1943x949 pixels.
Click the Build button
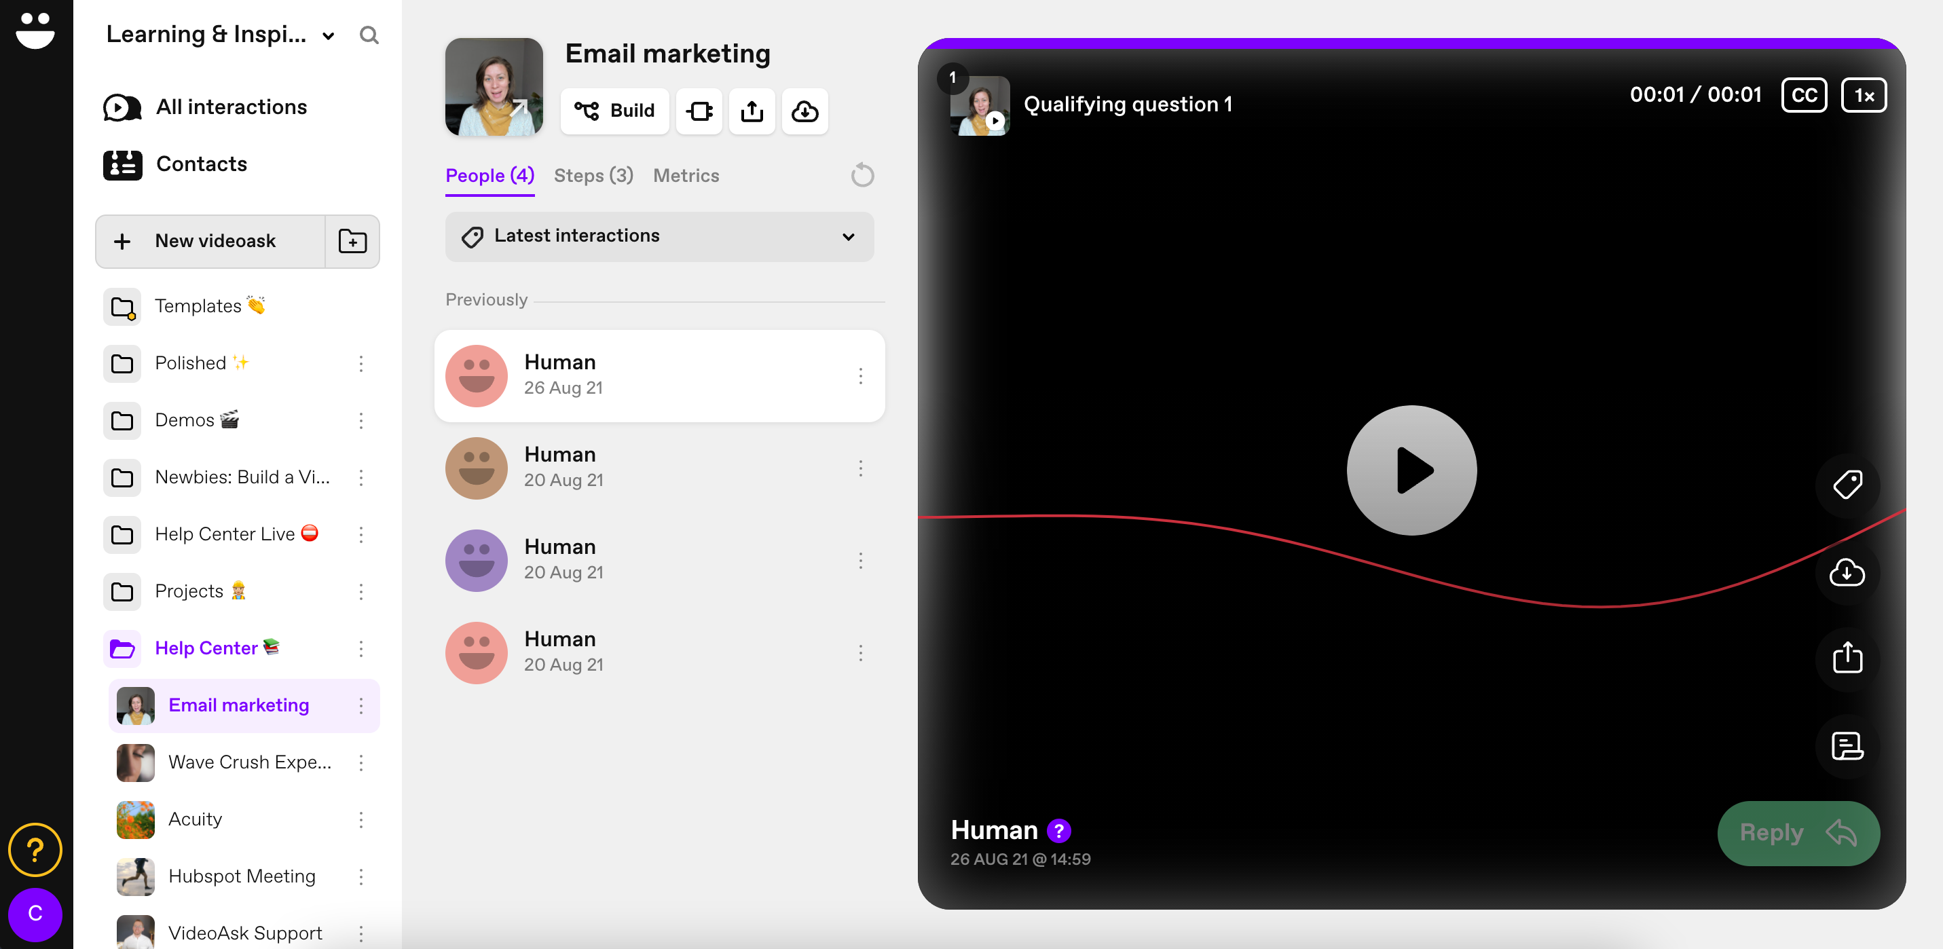coord(614,111)
